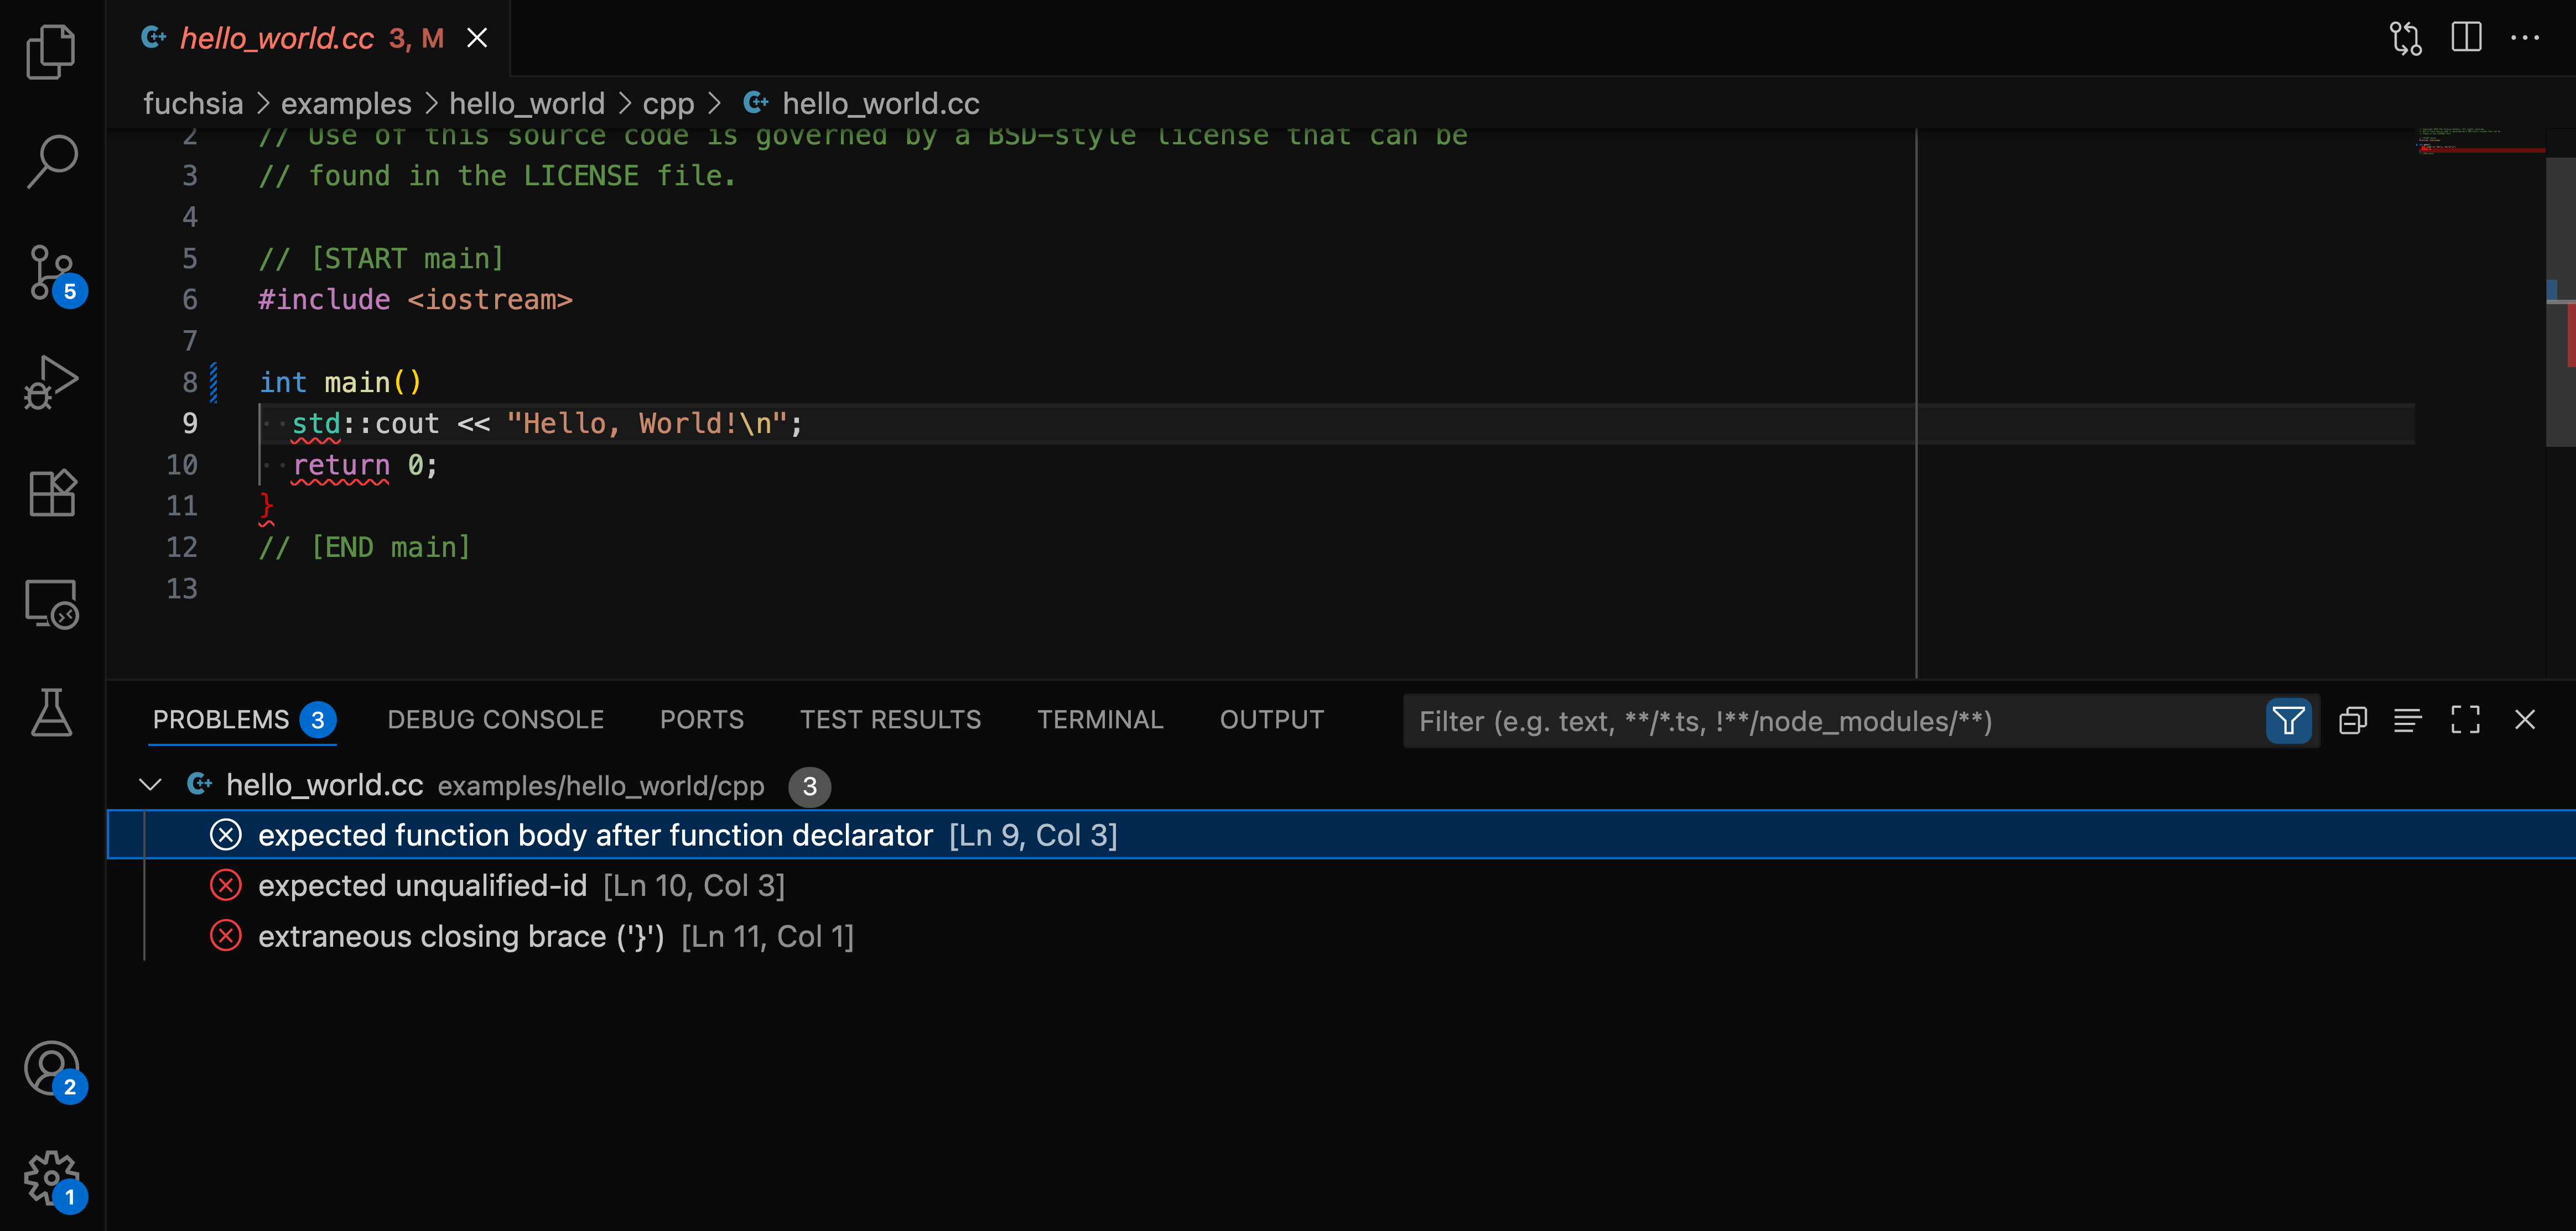Maximize the panel to full size

pos(2466,719)
